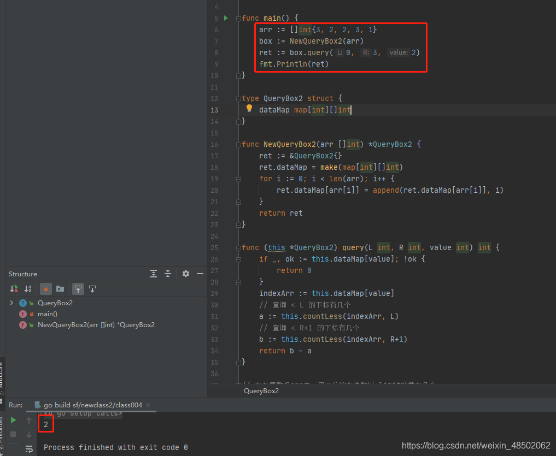The width and height of the screenshot is (556, 456).
Task: Select QueryBox2 type in Structure tree
Action: pyautogui.click(x=55, y=303)
